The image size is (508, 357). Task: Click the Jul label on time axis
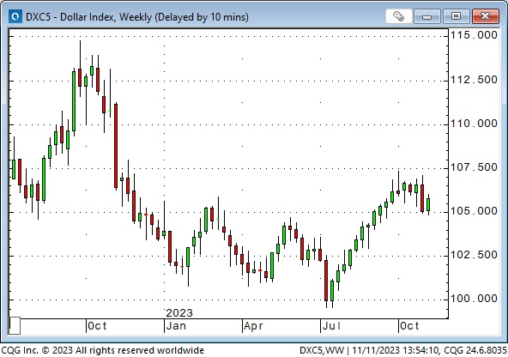[331, 326]
